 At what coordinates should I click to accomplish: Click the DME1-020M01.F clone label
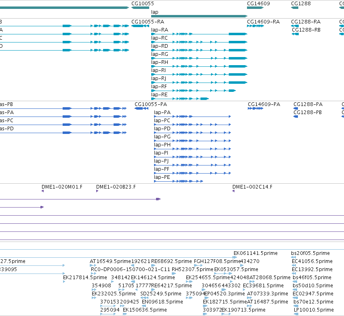pos(62,187)
